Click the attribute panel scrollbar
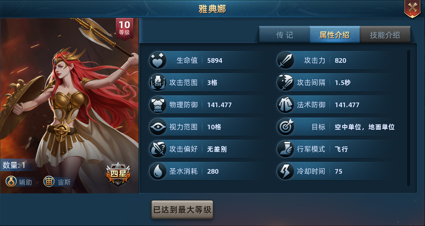The height and width of the screenshot is (226, 425). [x=409, y=118]
